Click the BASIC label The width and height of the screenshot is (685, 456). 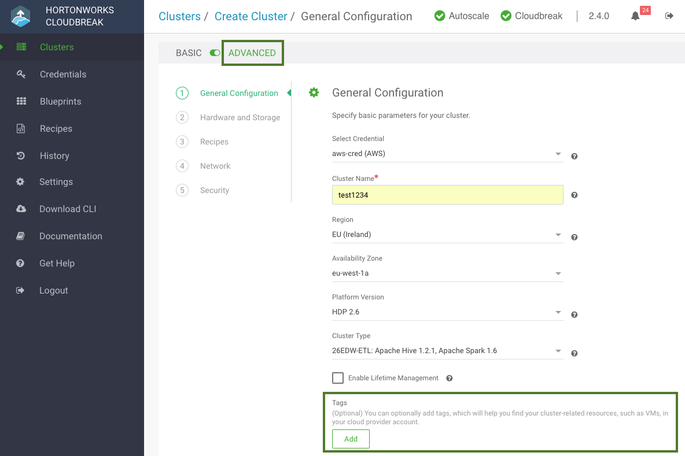click(189, 53)
